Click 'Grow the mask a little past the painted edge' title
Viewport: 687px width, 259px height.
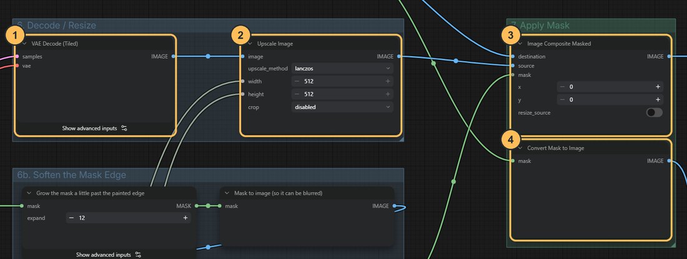pyautogui.click(x=91, y=193)
